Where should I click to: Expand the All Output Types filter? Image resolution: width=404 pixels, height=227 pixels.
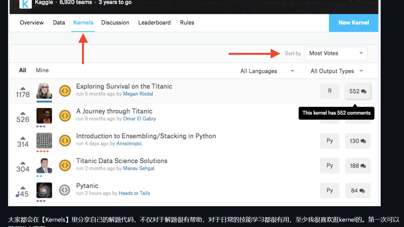pyautogui.click(x=337, y=71)
